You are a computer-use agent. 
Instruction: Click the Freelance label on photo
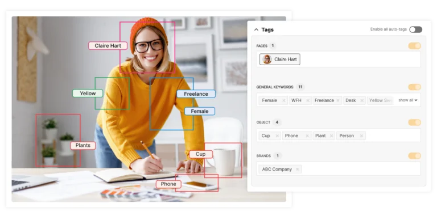pyautogui.click(x=196, y=94)
